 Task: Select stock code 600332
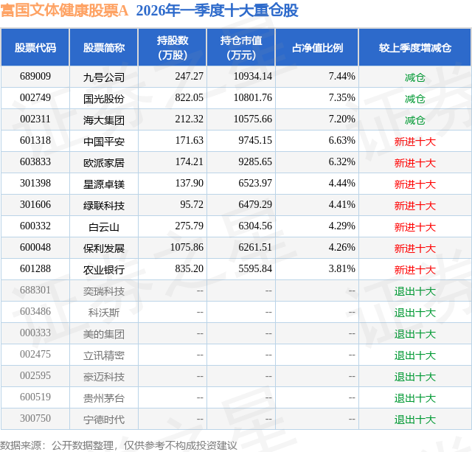tap(35, 226)
